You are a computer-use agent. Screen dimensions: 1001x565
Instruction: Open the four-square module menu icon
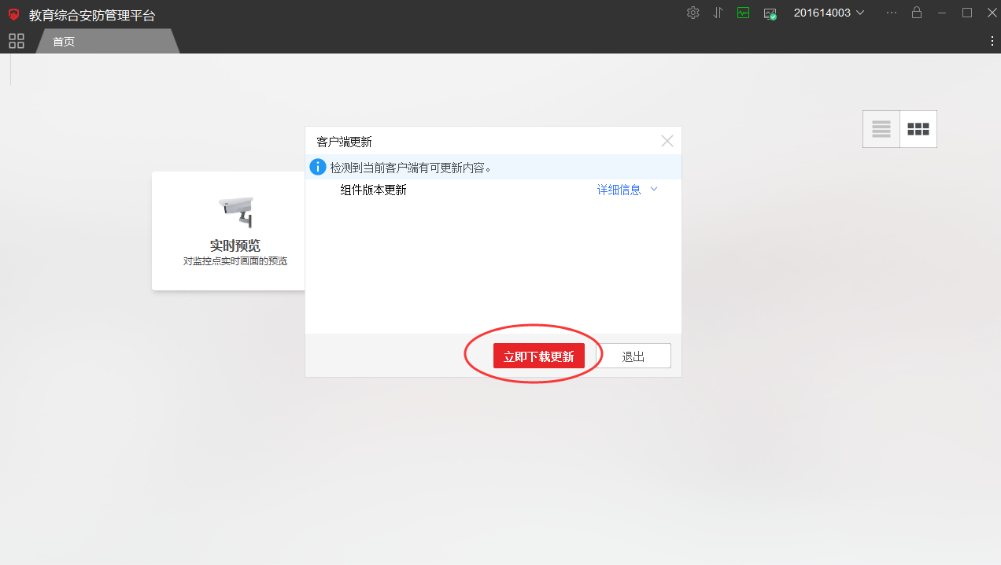(17, 41)
